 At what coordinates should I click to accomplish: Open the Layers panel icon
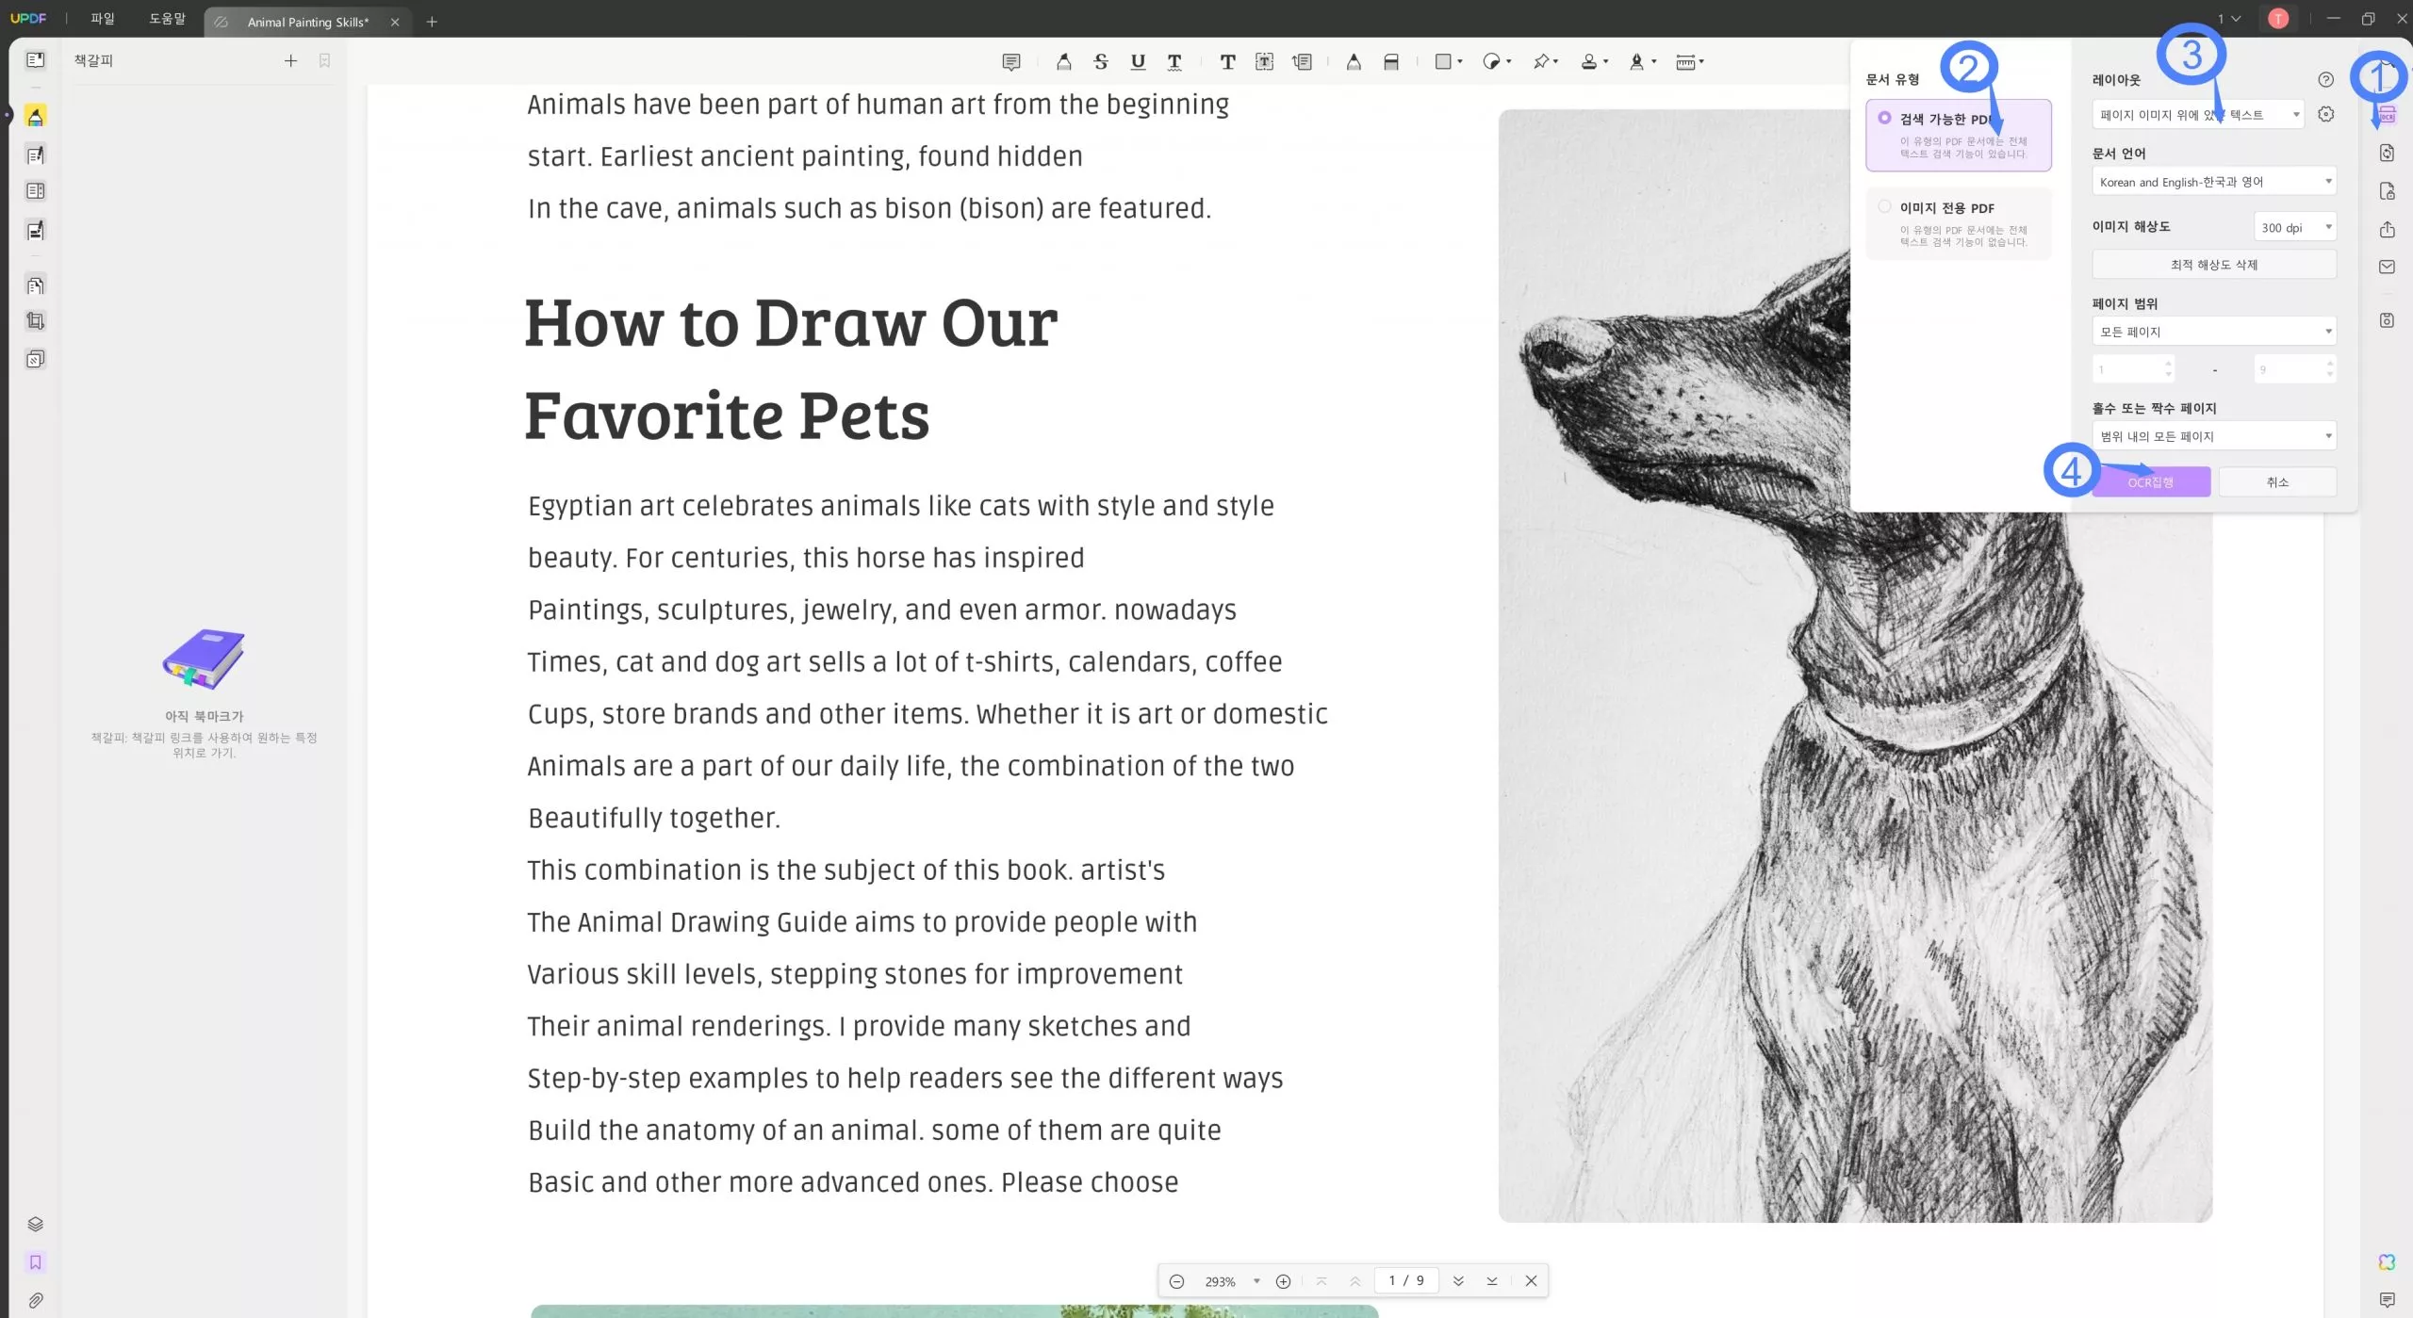pyautogui.click(x=35, y=1224)
